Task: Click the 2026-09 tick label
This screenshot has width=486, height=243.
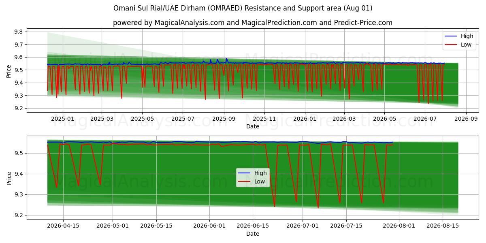Action: tap(466, 119)
